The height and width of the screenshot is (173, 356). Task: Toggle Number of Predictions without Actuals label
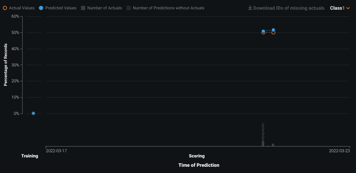pos(169,8)
